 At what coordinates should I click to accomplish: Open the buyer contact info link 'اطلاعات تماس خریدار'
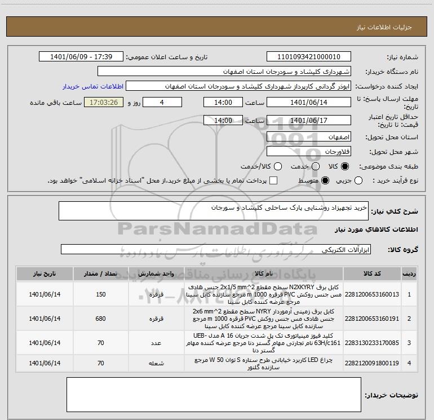coord(93,86)
